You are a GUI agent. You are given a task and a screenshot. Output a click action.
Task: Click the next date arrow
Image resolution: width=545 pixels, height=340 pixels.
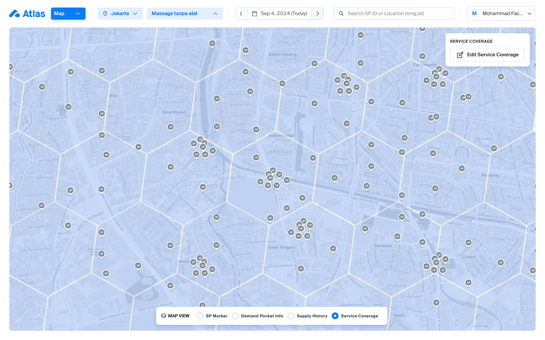coord(318,14)
